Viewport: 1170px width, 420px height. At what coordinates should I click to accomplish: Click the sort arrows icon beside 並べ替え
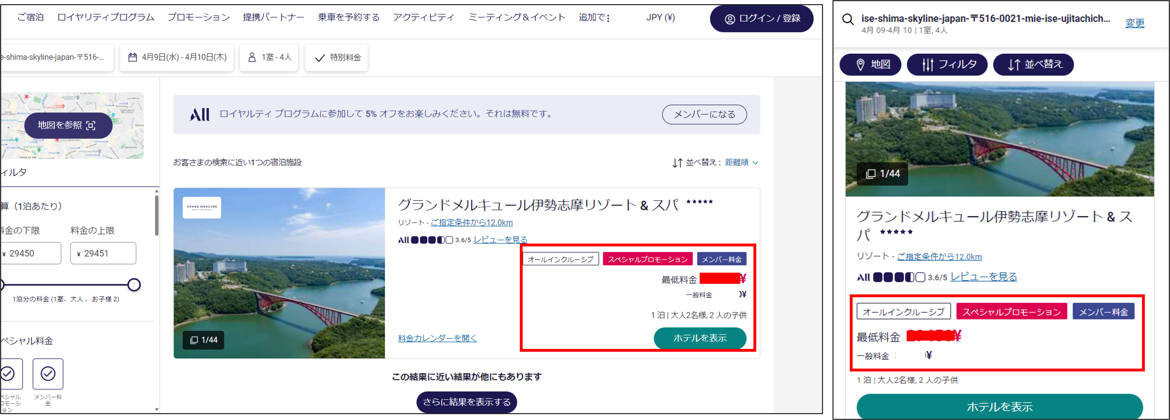coord(677,163)
